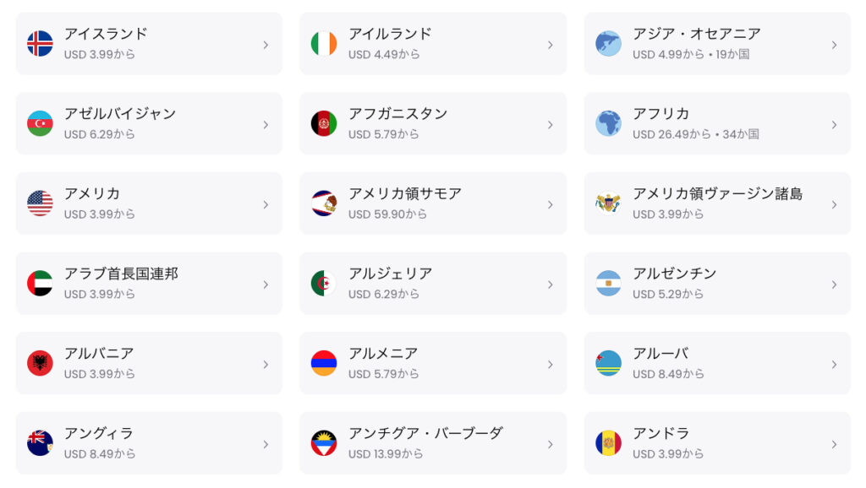This screenshot has height=488, width=866.
Task: Click the Antigua and Barbuda flag icon
Action: click(x=324, y=443)
